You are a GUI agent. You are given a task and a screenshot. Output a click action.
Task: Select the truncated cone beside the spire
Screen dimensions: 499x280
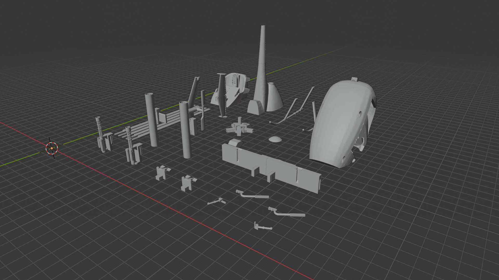coord(274,97)
